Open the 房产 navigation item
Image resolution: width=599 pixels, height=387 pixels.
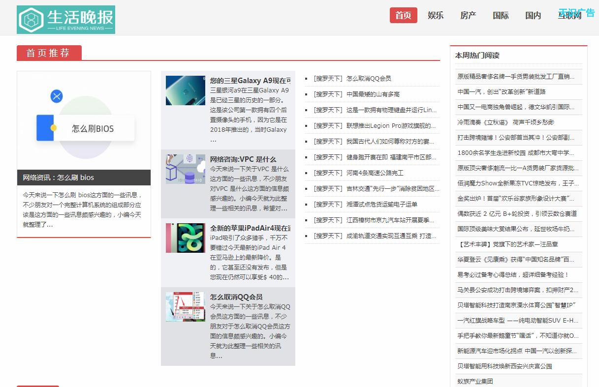click(468, 15)
